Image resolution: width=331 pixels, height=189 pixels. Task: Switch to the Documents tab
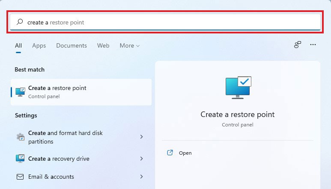[72, 45]
